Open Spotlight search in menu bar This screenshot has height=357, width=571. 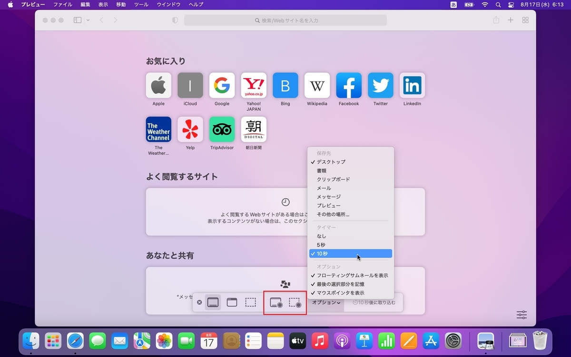point(498,4)
